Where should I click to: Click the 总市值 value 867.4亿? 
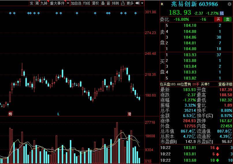coord(188,131)
